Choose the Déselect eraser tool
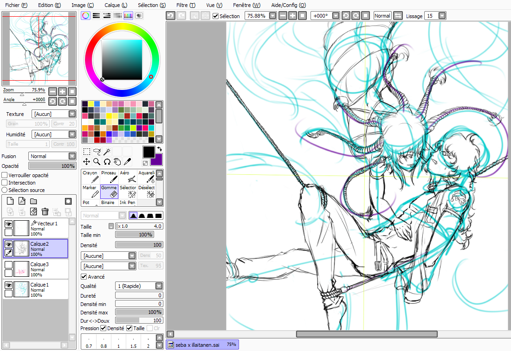The image size is (511, 351). [146, 191]
